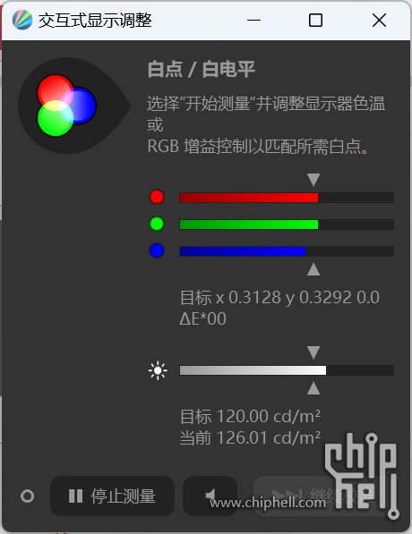
Task: Click the white luminance level bar
Action: (287, 370)
